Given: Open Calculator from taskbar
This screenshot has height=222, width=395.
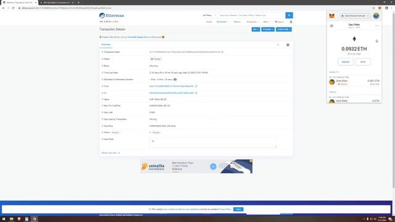Looking at the screenshot, I should (27, 219).
